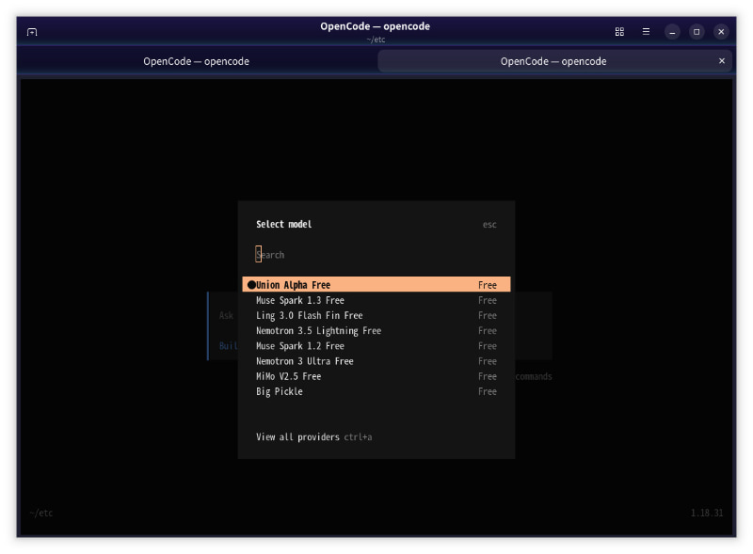This screenshot has height=554, width=753.
Task: Focus the model Search field
Action: 376,255
